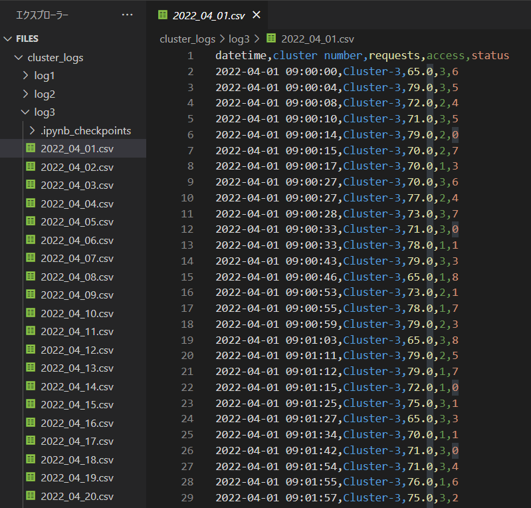
Task: Close the 2022_04_01.csv editor tab
Action: click(x=257, y=15)
